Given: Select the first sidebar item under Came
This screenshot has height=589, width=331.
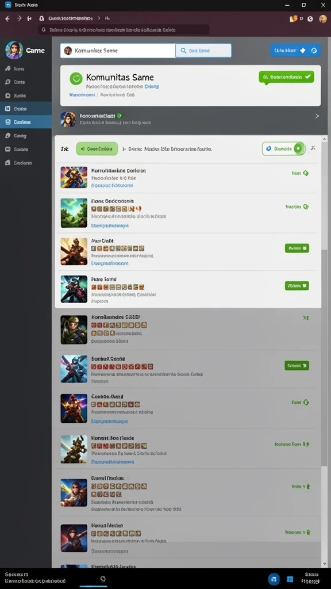Looking at the screenshot, I should tap(25, 69).
